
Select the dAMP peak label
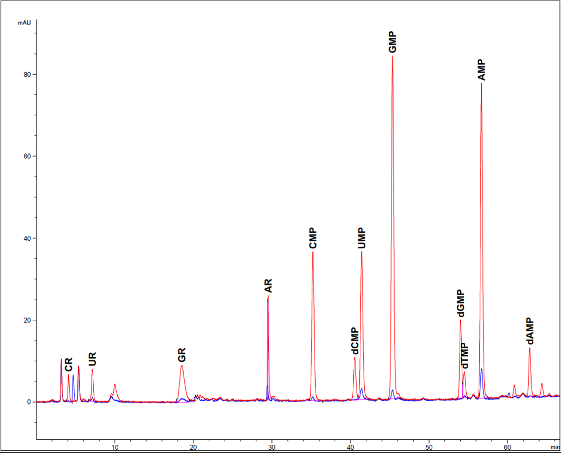point(529,331)
